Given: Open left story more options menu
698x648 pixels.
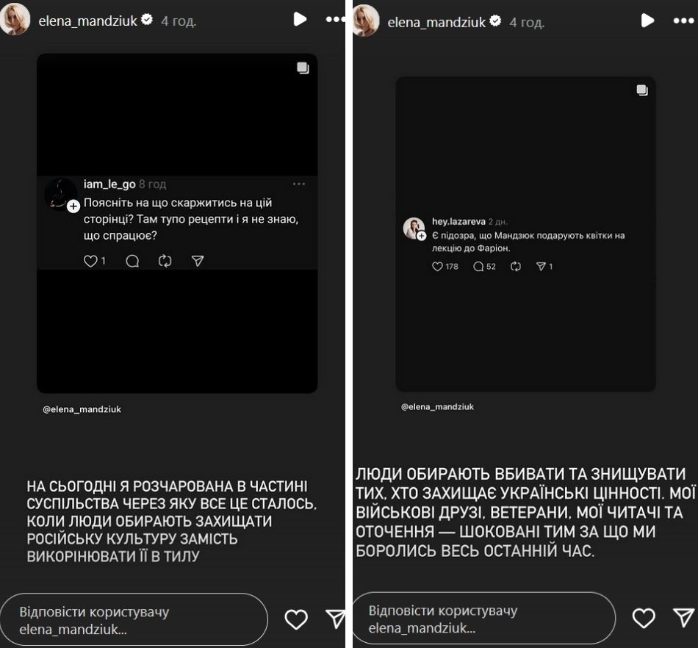Looking at the screenshot, I should tap(334, 19).
